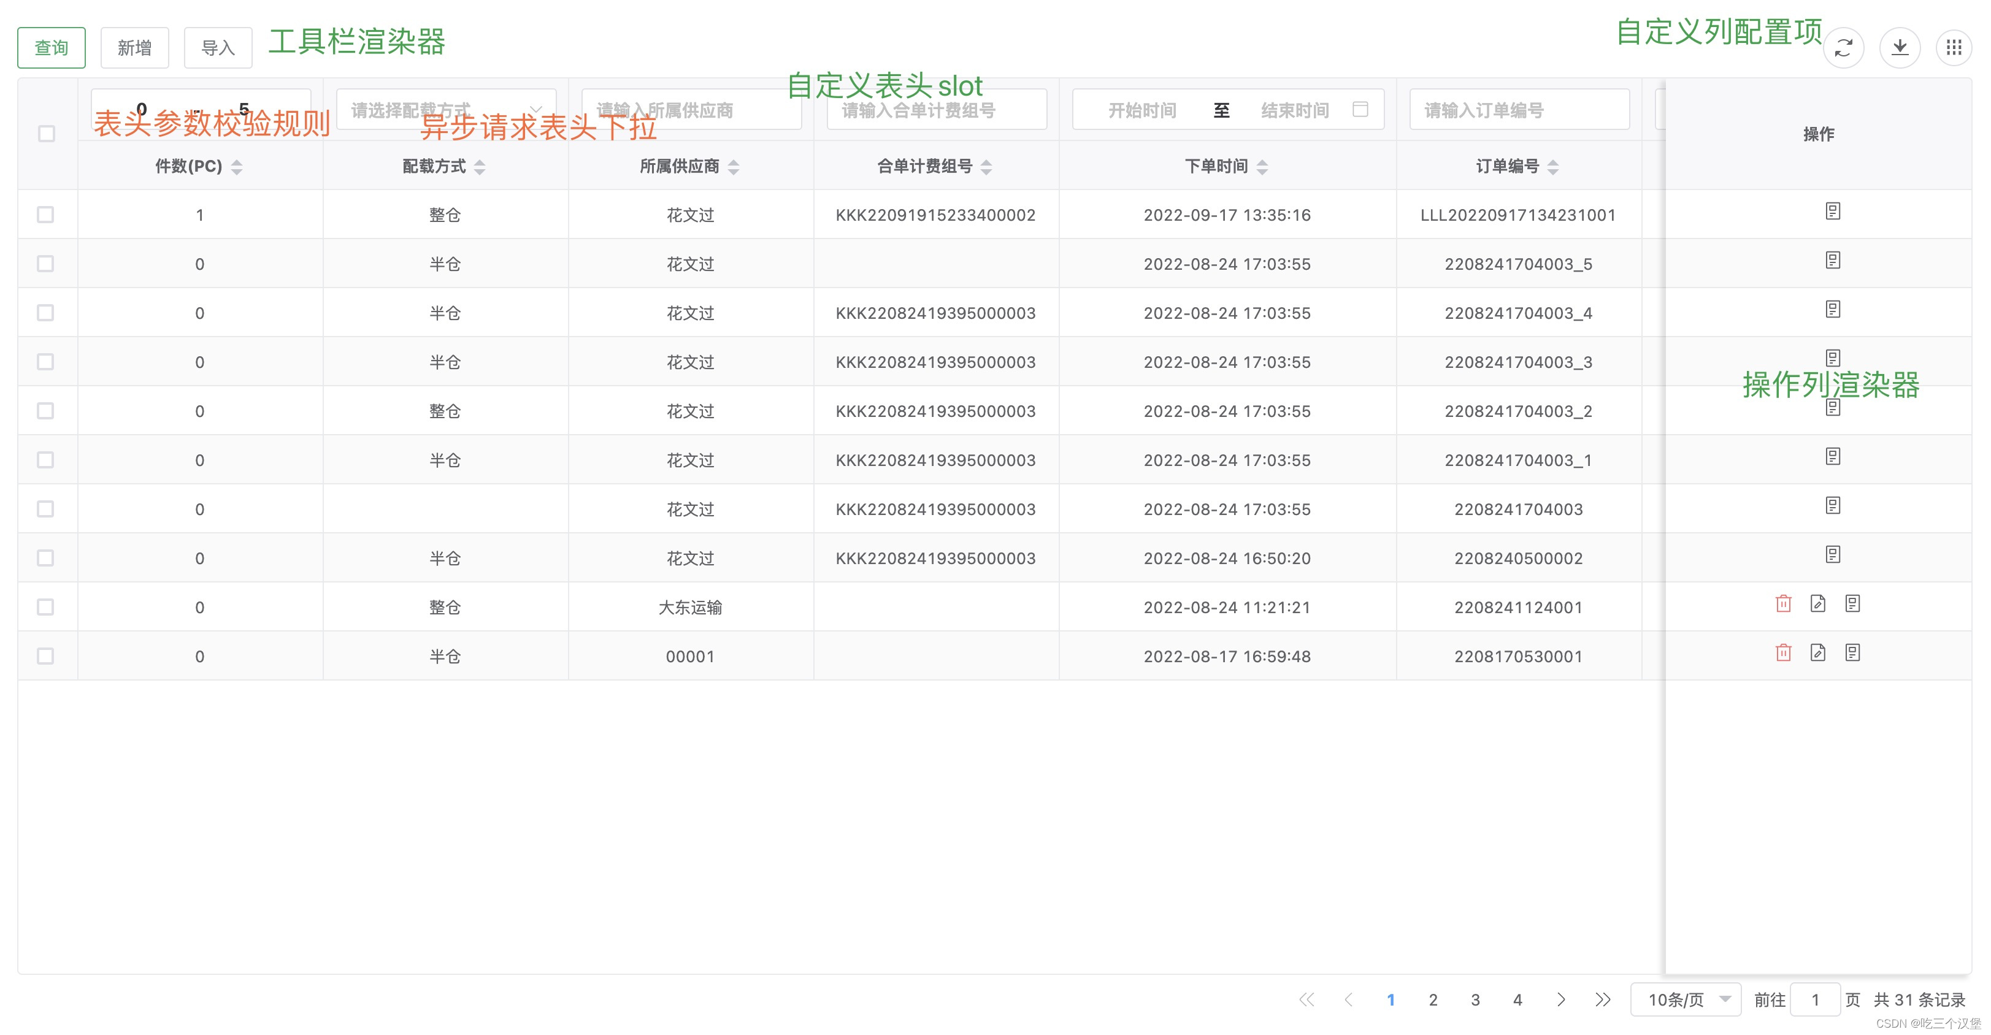Viewport: 1991px width, 1035px height.
Task: Click the 查询 button
Action: pos(51,48)
